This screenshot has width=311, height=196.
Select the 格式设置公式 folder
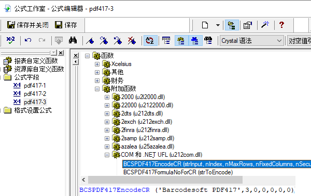pos(33,110)
